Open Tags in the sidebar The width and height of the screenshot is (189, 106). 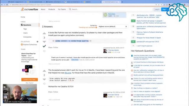(x=25, y=29)
